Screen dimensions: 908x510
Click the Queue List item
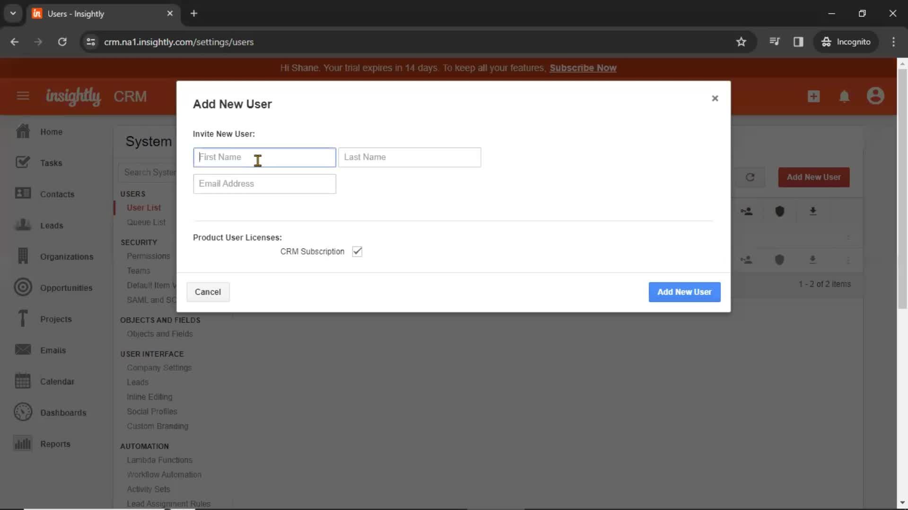(x=146, y=222)
